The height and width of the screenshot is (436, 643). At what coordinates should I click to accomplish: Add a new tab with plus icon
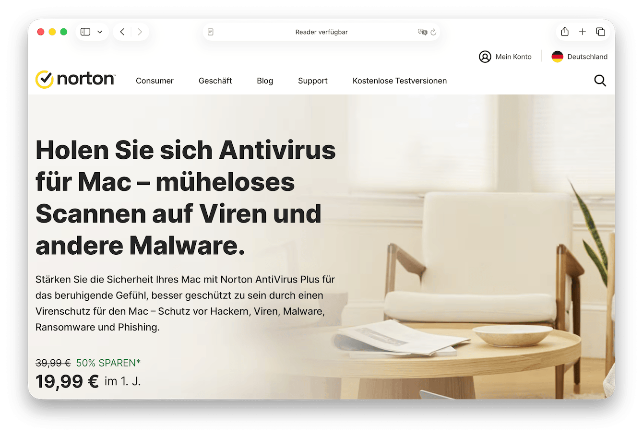tap(583, 32)
